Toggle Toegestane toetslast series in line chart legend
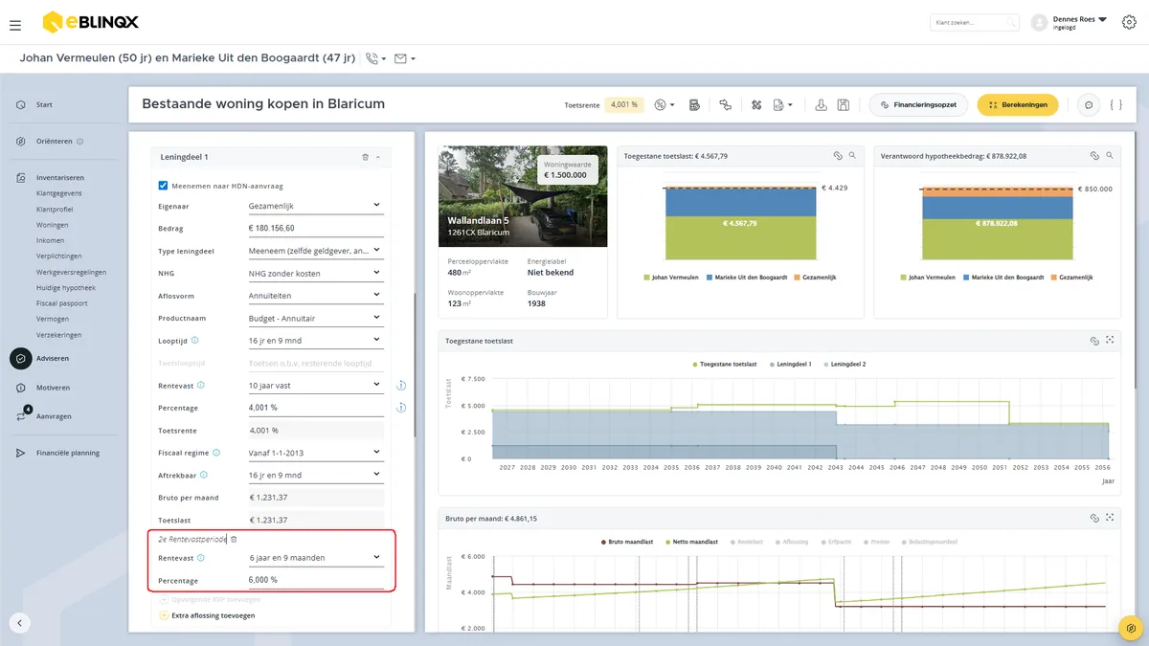Viewport: 1149px width, 646px height. tap(725, 365)
